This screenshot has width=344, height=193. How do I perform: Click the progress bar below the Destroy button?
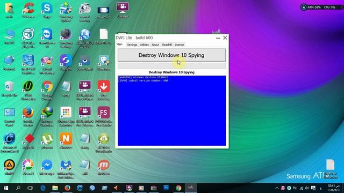171,65
